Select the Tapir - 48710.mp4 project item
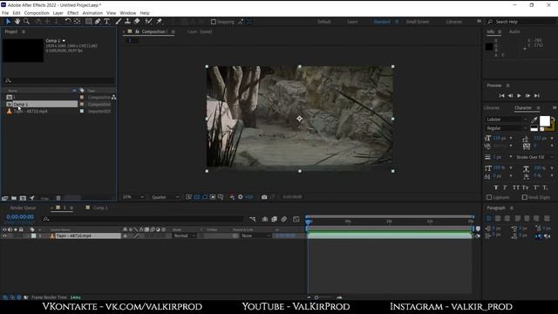558x314 pixels. click(31, 112)
